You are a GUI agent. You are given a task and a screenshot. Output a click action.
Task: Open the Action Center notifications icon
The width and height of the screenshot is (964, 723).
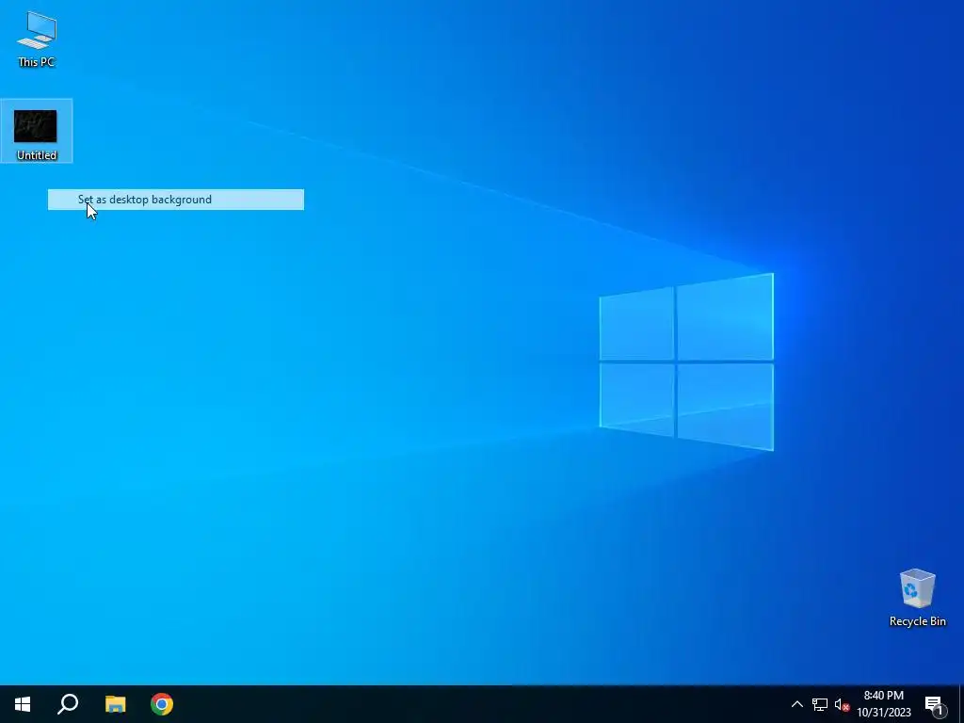coord(934,704)
